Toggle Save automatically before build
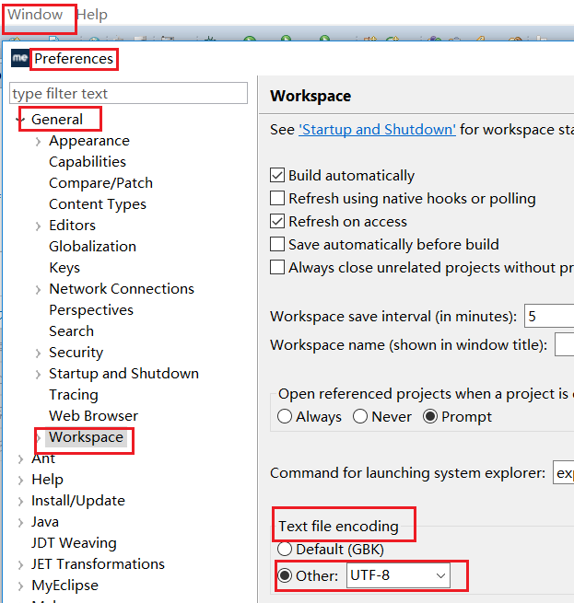The image size is (574, 603). [277, 244]
